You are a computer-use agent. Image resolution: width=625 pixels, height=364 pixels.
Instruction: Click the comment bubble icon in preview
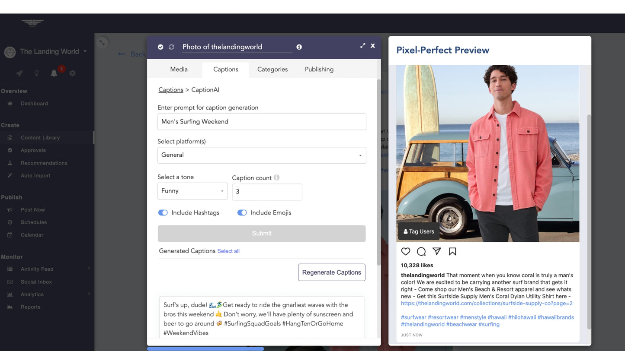click(421, 251)
